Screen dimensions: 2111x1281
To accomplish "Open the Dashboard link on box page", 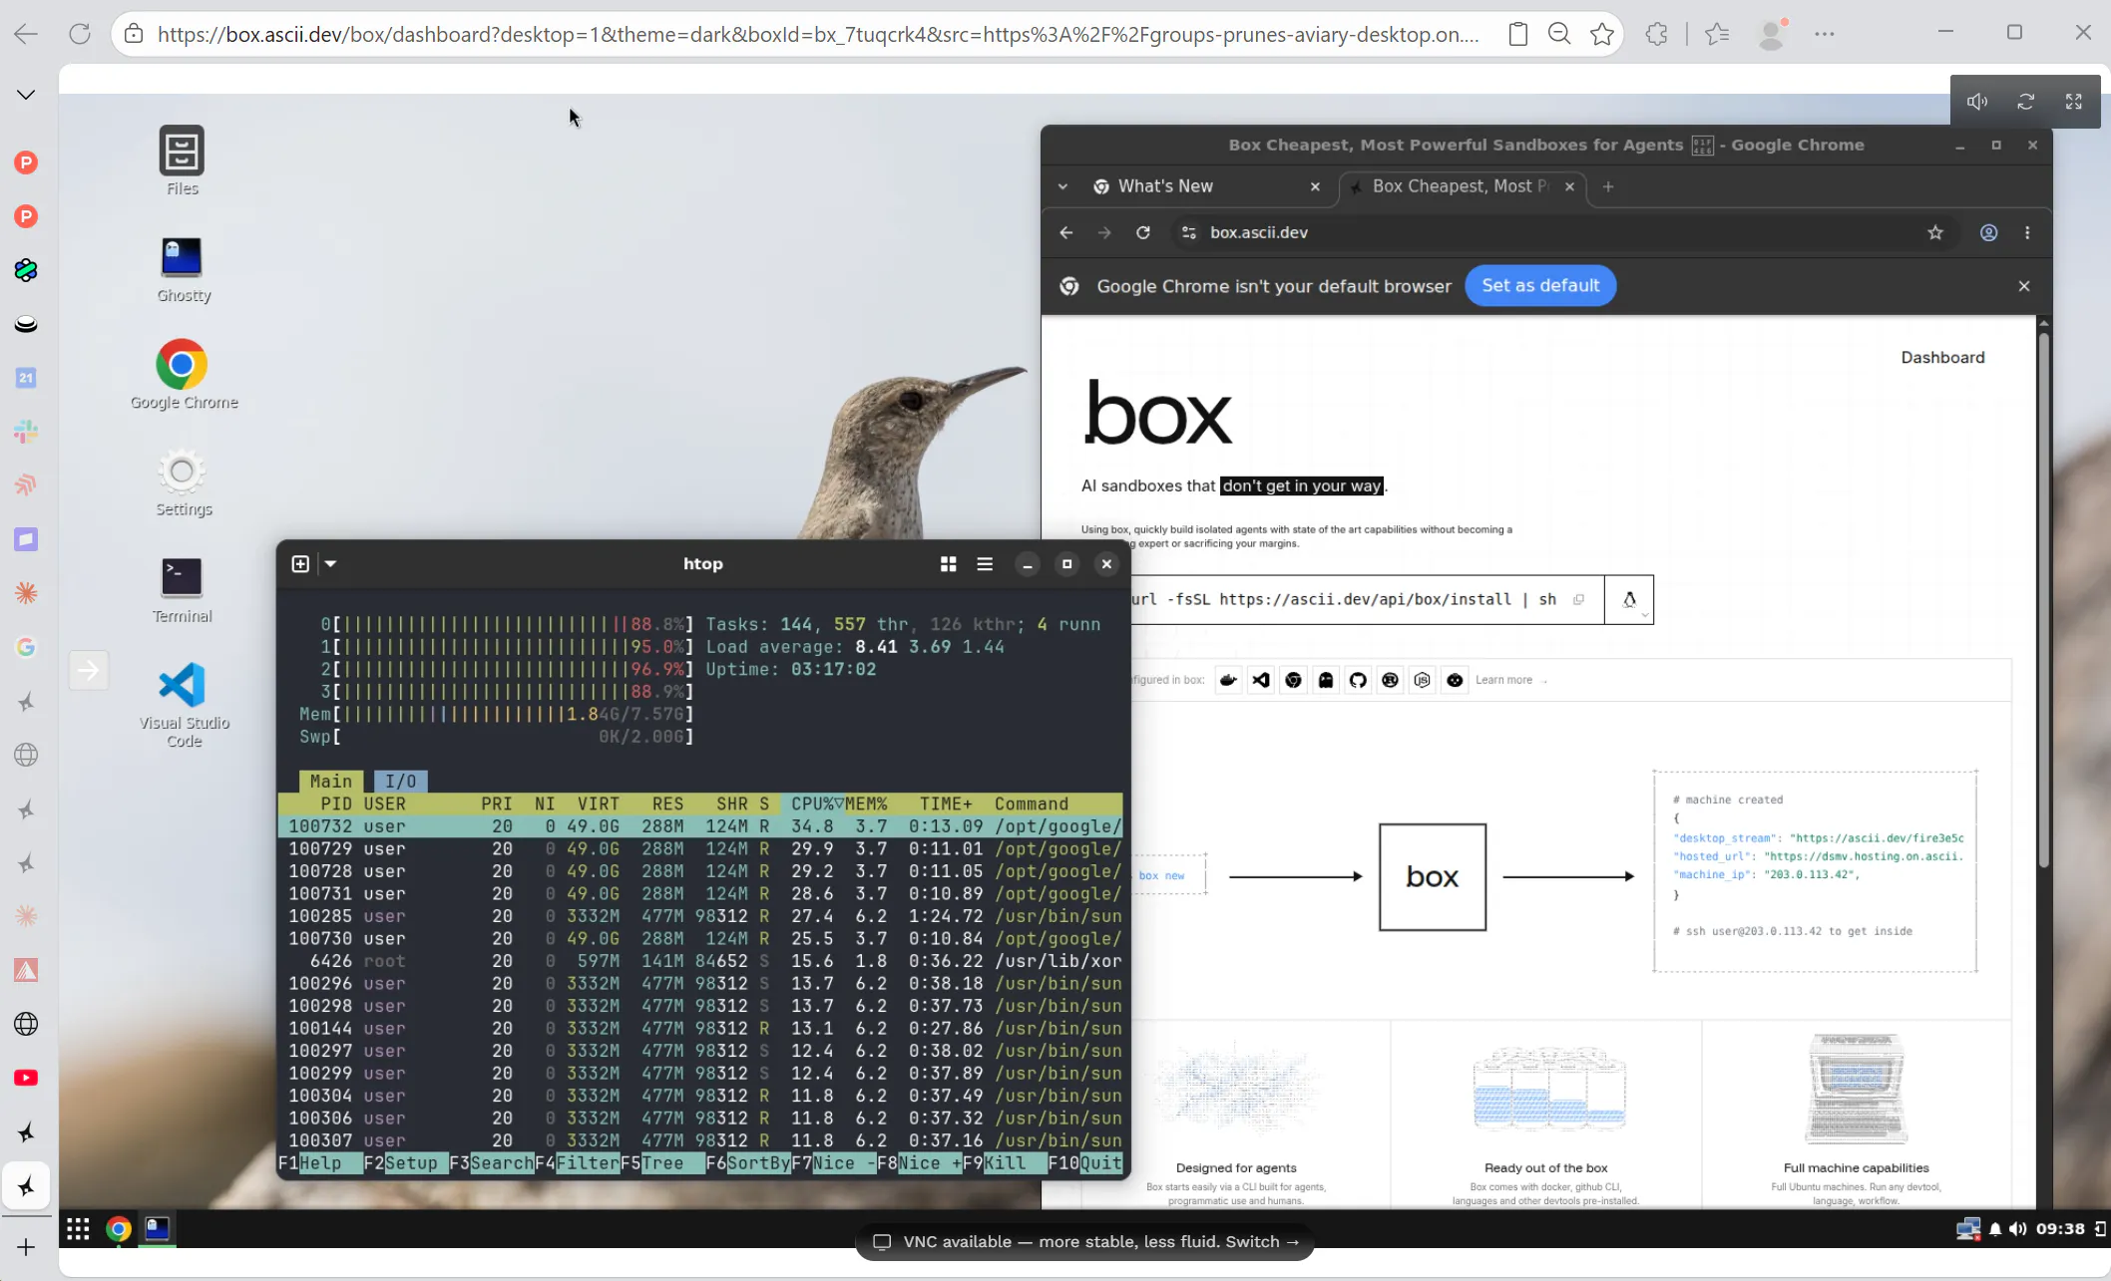I will (1942, 357).
